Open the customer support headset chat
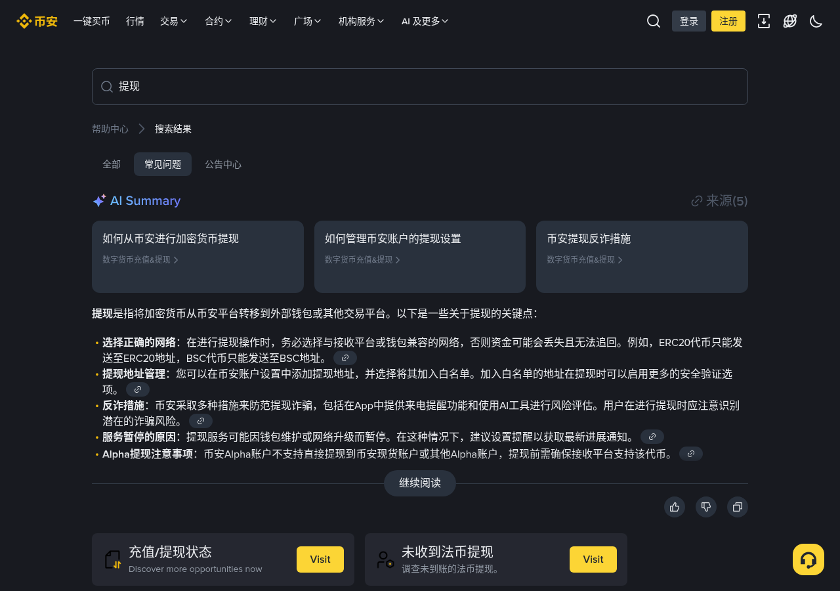The height and width of the screenshot is (591, 840). (x=808, y=559)
